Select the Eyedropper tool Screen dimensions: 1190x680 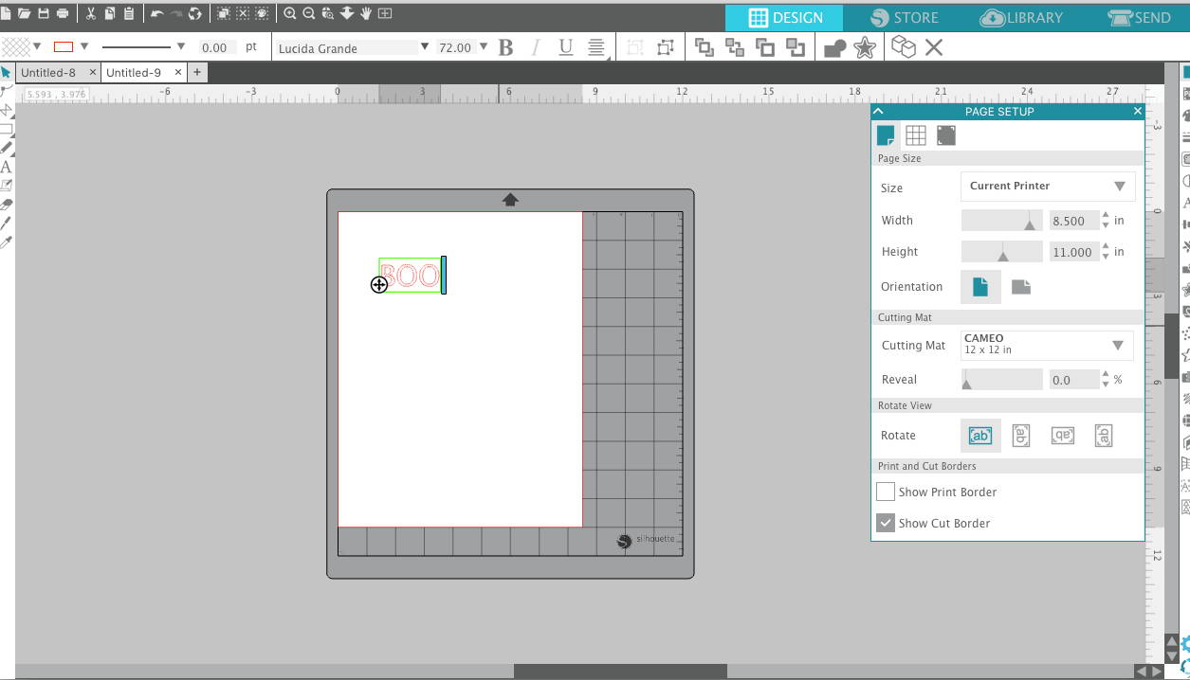click(x=6, y=242)
